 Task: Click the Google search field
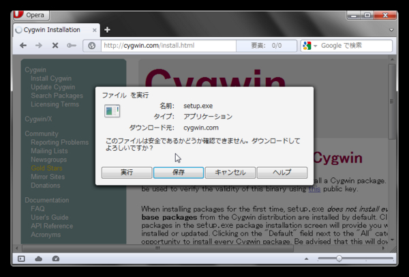point(355,46)
